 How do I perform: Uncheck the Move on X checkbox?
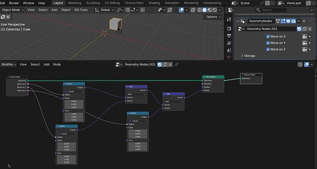pos(268,37)
